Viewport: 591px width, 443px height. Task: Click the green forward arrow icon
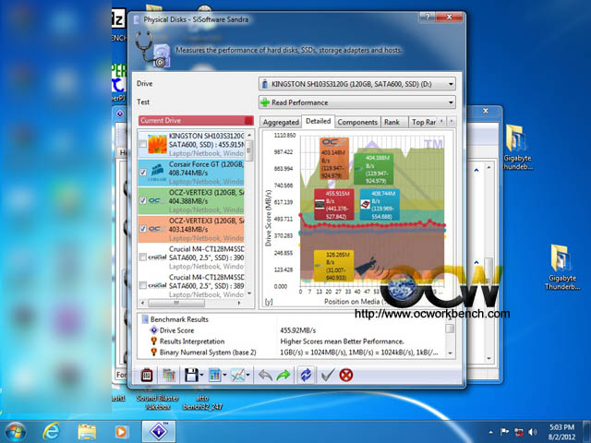[x=283, y=375]
